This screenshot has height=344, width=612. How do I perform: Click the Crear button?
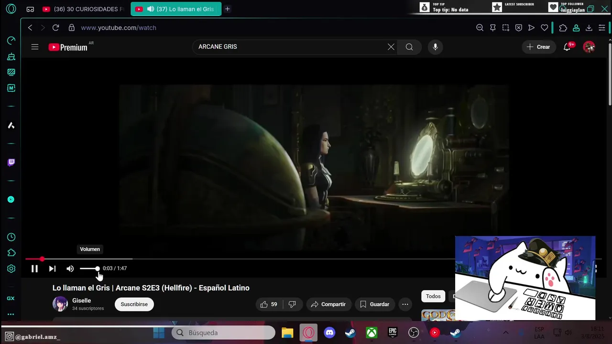coord(538,47)
